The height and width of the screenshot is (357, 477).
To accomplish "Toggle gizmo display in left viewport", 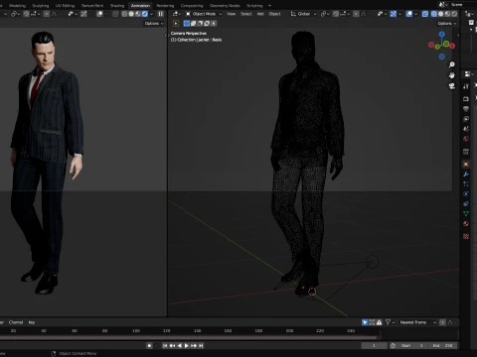I will 83,14.
